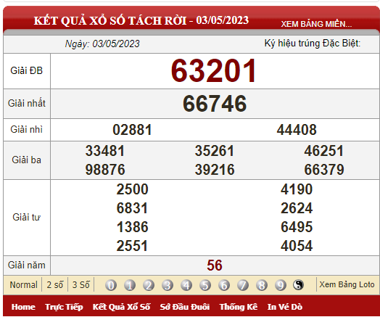Click the digit 8 filter ball

pyautogui.click(x=262, y=285)
